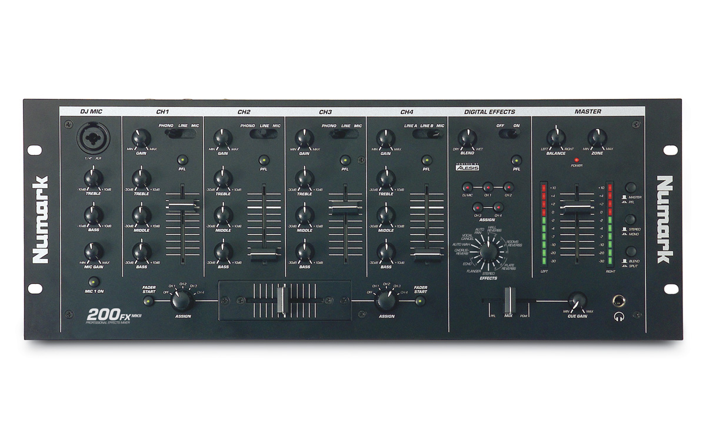706x441 pixels.
Task: Click the CH3 BASS knob
Action: tap(304, 252)
